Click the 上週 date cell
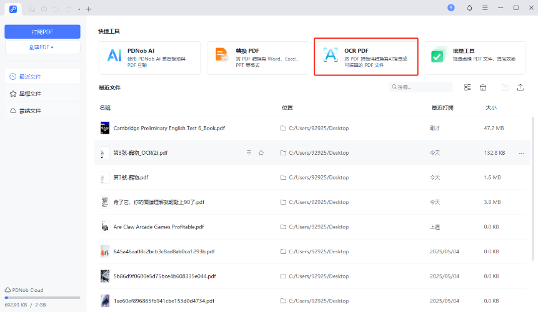The image size is (538, 312). tap(435, 227)
